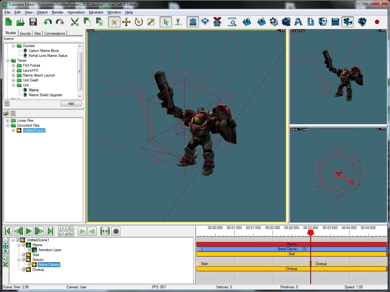Image resolution: width=390 pixels, height=292 pixels.
Task: Toggle the Closeup camera checkbox
Action: pos(24,270)
